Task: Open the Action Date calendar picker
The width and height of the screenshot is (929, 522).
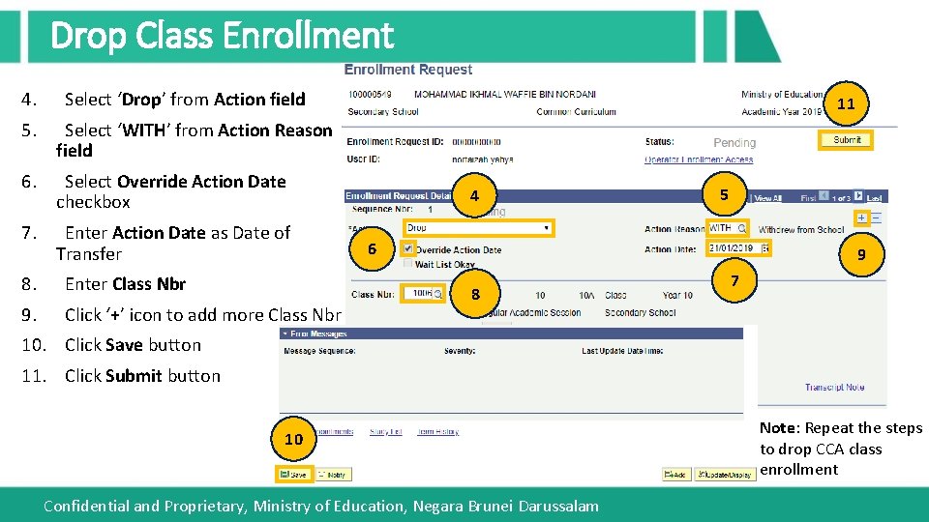Action: point(764,248)
